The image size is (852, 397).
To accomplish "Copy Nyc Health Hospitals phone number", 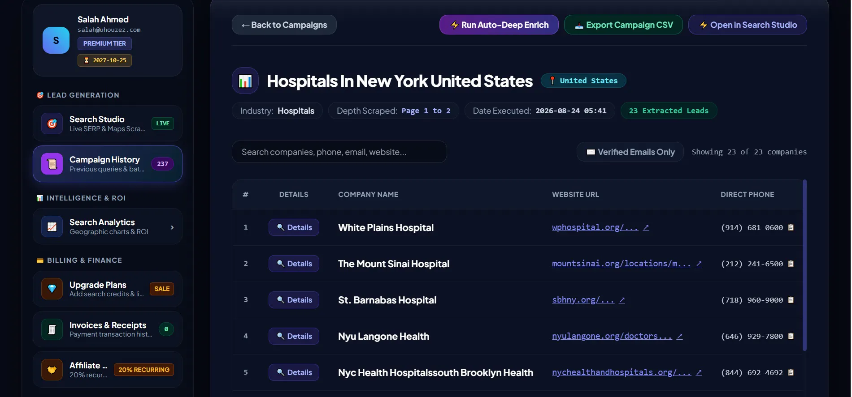I will (x=791, y=372).
